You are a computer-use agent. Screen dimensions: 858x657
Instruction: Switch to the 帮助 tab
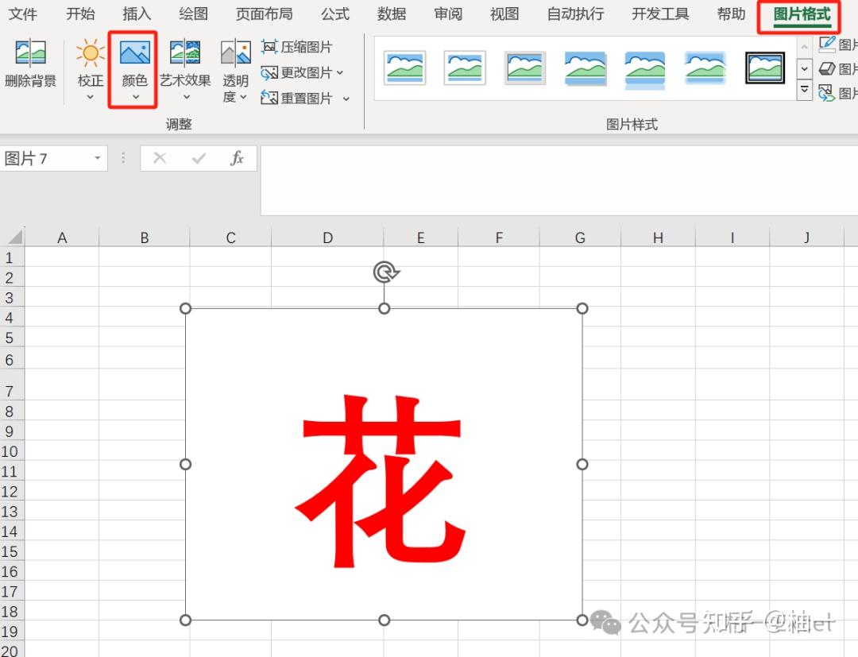[x=731, y=14]
